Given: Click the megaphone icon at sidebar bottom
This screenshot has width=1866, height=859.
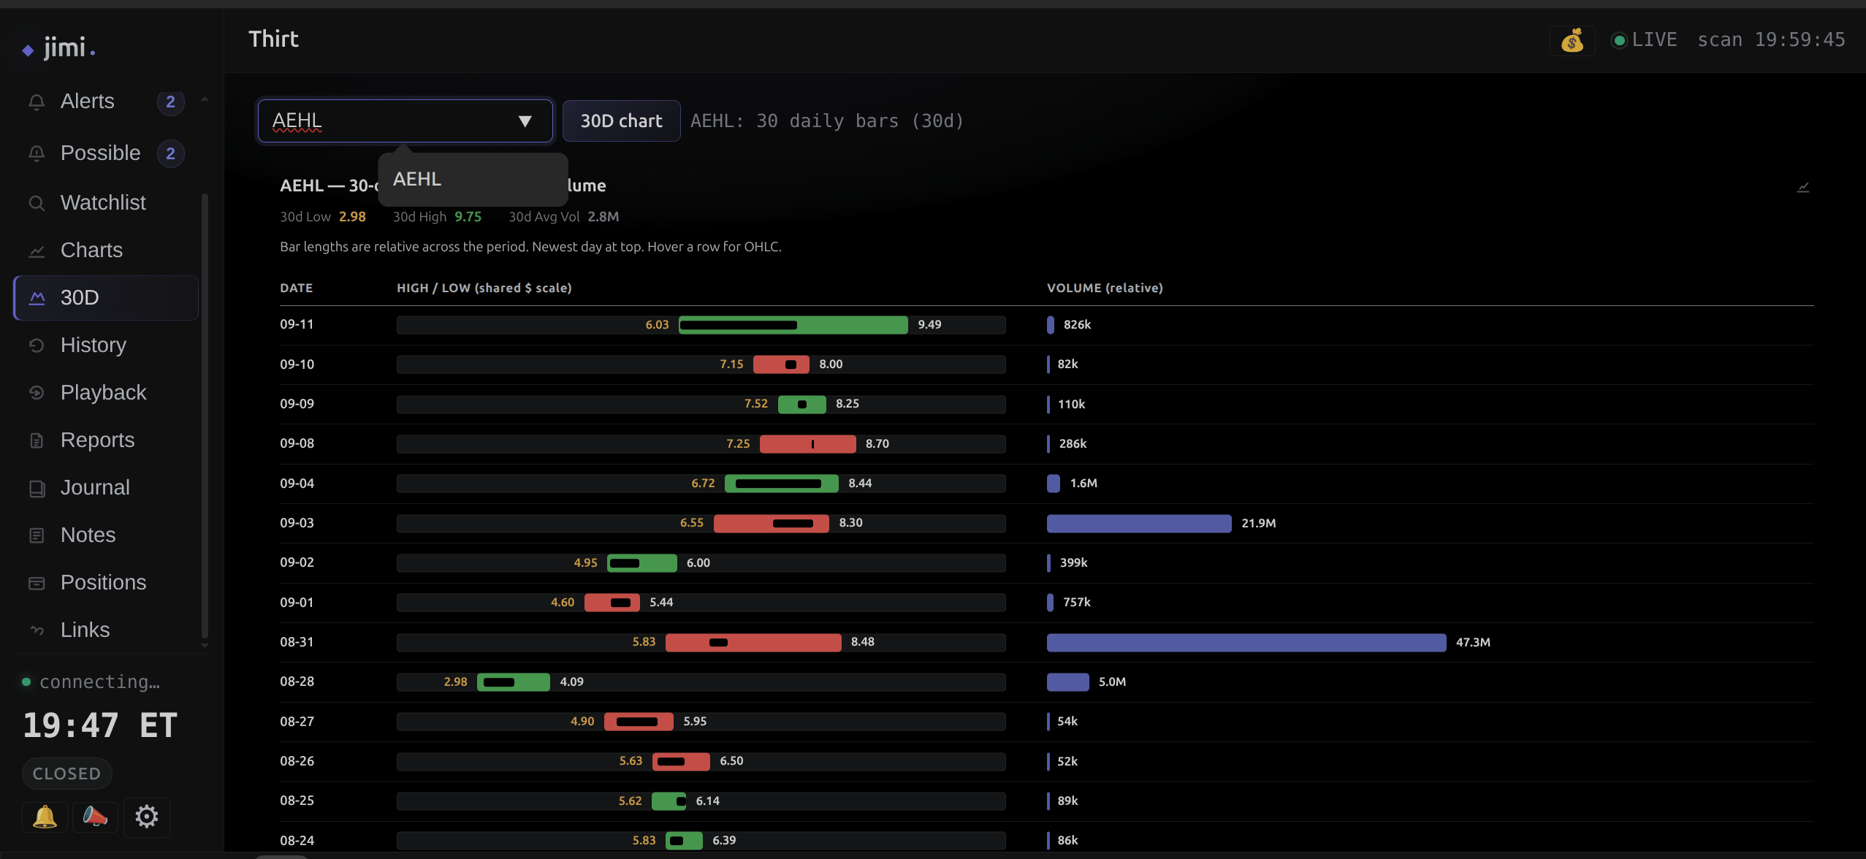Looking at the screenshot, I should (x=95, y=816).
